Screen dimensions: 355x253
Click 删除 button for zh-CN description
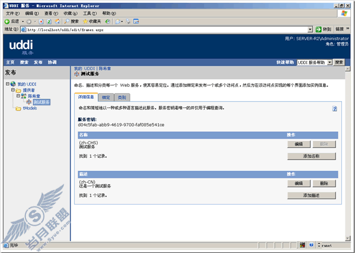(x=324, y=183)
